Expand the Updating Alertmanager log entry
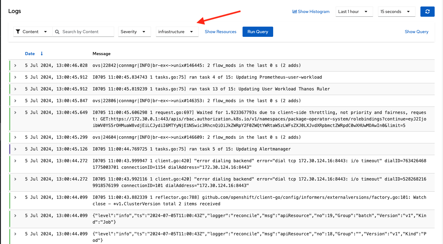 tap(15, 149)
